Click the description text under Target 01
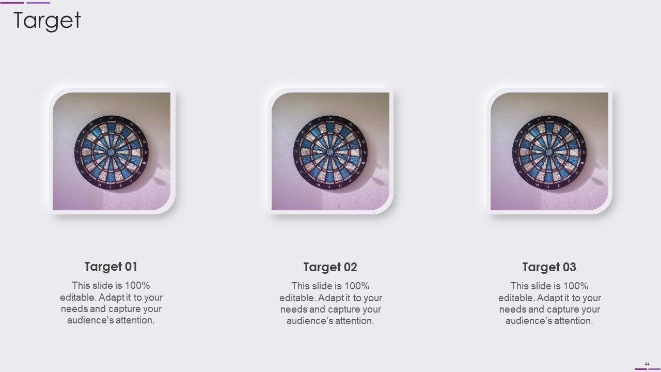The height and width of the screenshot is (372, 661). click(x=111, y=303)
